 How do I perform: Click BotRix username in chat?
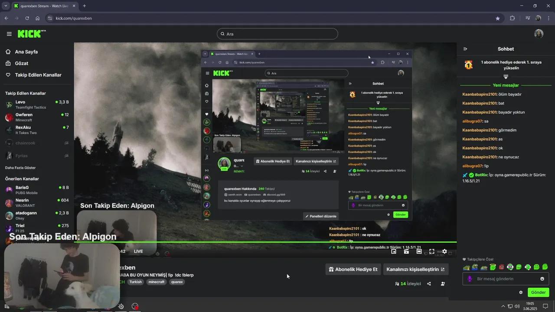481,175
